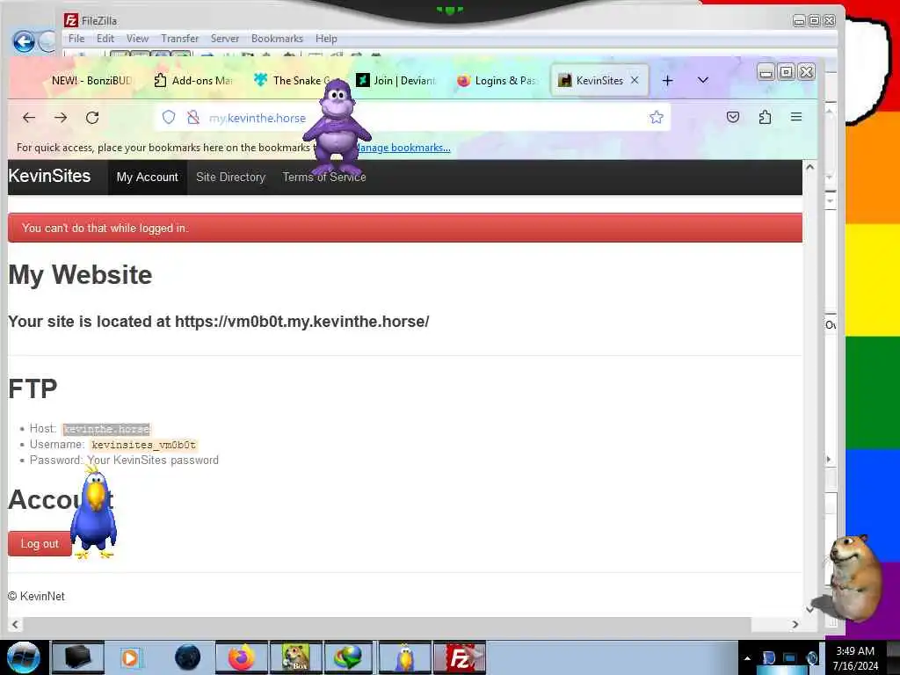Click the purple BonziBuddy gorilla character
The image size is (900, 675).
click(337, 127)
